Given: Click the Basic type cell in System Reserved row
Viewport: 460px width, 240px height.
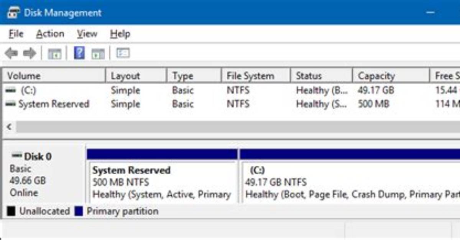Looking at the screenshot, I should (183, 104).
